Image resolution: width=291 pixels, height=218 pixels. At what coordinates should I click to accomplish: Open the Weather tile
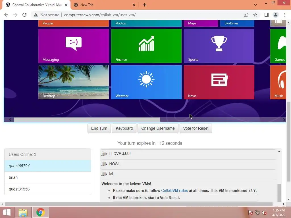coord(146,82)
